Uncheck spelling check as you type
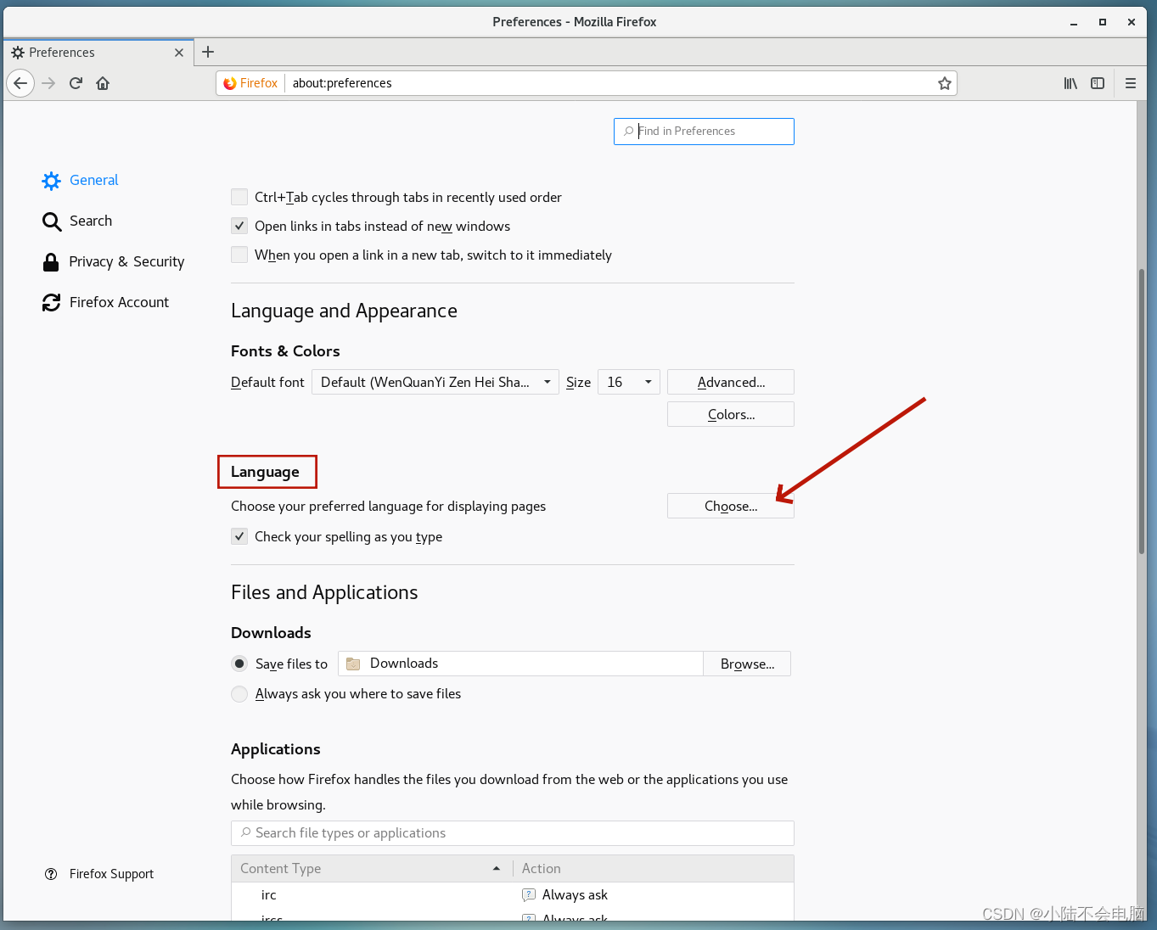 click(x=239, y=535)
